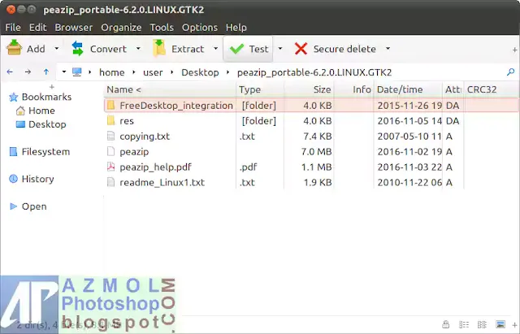Screen dimensions: 520x334
Task: Select the peazip_help.pdf file name
Action: click(x=155, y=167)
